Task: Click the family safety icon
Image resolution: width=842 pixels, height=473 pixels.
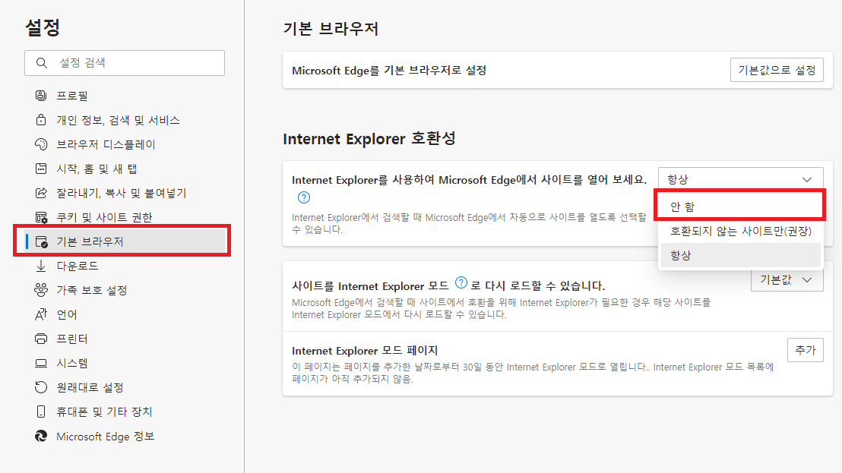Action: (x=41, y=290)
